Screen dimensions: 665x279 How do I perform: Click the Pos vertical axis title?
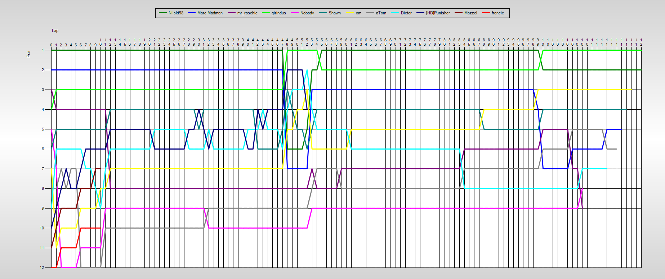point(28,54)
